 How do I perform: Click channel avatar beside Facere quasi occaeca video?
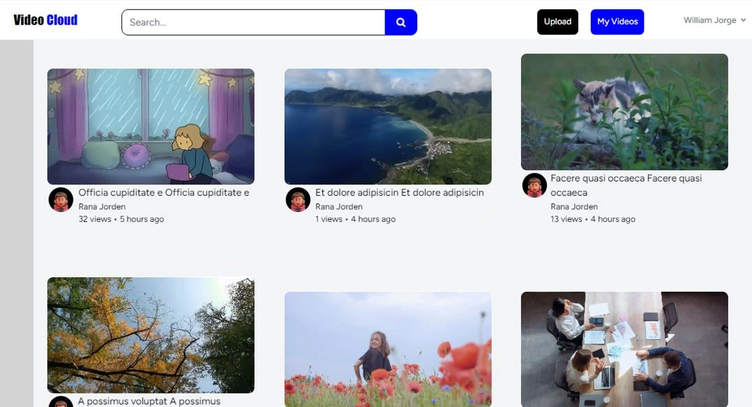coord(534,185)
